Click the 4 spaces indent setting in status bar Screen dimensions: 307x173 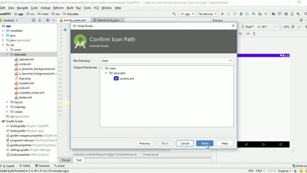click(x=284, y=171)
